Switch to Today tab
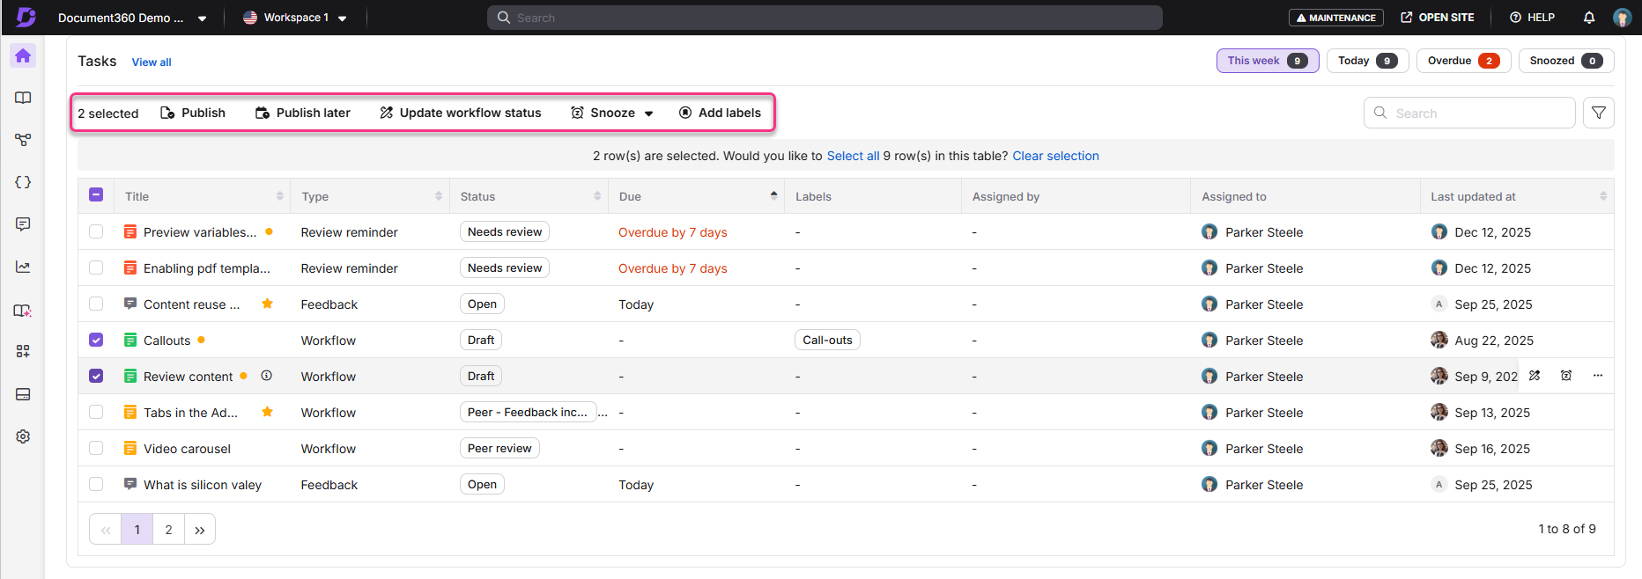Screen dimensions: 1642x579 click(x=1367, y=61)
